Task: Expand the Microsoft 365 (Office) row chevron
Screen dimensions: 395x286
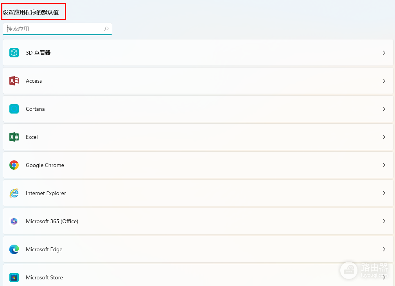Action: click(384, 221)
